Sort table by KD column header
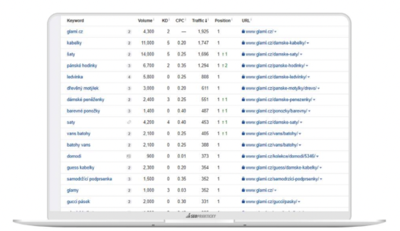 (165, 21)
